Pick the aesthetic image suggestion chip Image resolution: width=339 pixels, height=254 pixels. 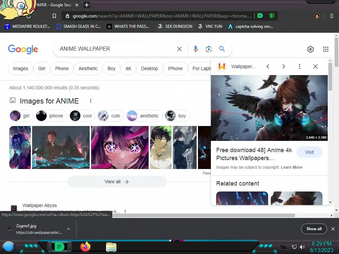(x=144, y=116)
